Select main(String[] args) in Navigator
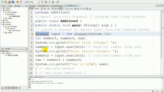The height and width of the screenshot is (92, 164). tap(13, 55)
